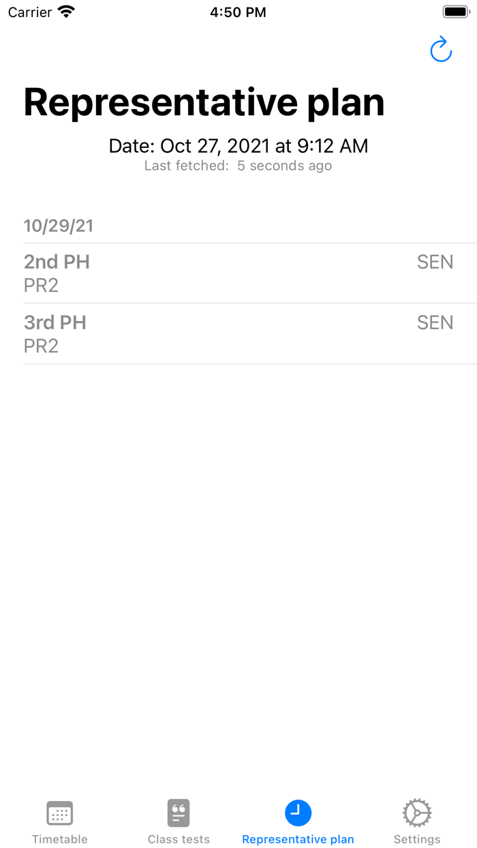Screen dimensions: 477x848
Task: Tap SEN in the 2nd PH row
Action: (435, 262)
